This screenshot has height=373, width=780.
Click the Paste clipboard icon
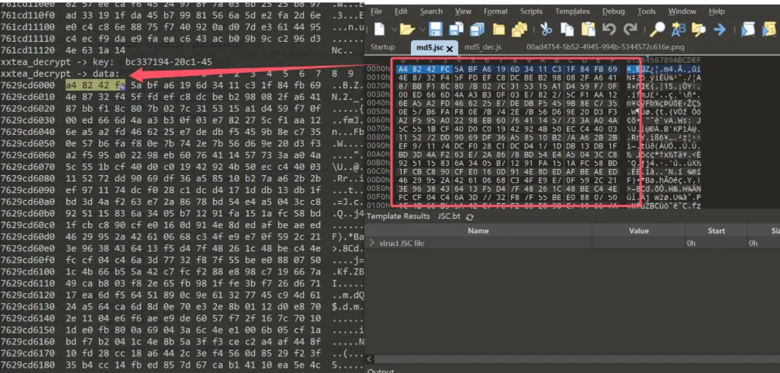coord(588,29)
